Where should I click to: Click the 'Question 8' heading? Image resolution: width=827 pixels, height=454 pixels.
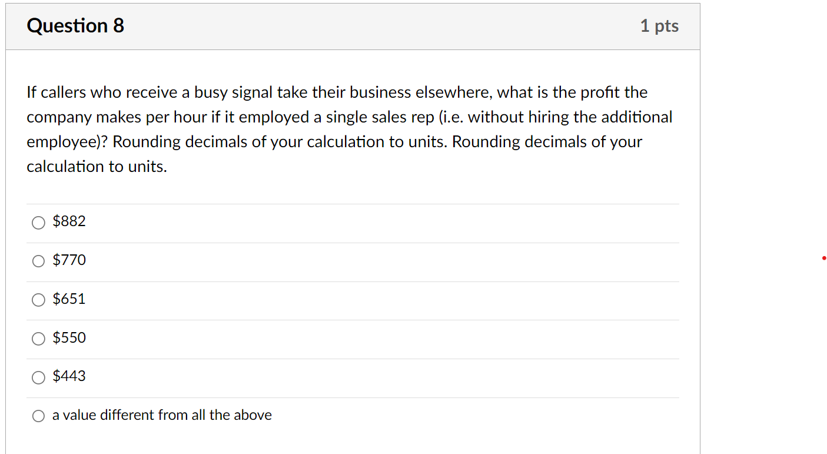click(75, 26)
